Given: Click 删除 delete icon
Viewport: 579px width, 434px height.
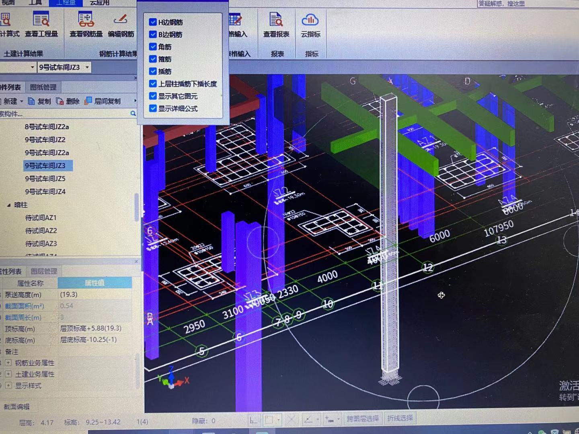Looking at the screenshot, I should (60, 101).
